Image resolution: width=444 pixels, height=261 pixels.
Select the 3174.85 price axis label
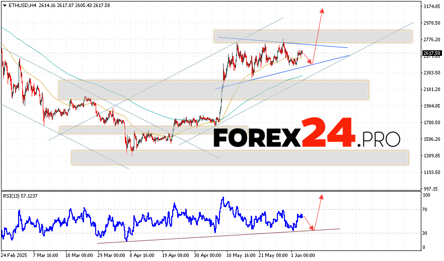pos(432,6)
